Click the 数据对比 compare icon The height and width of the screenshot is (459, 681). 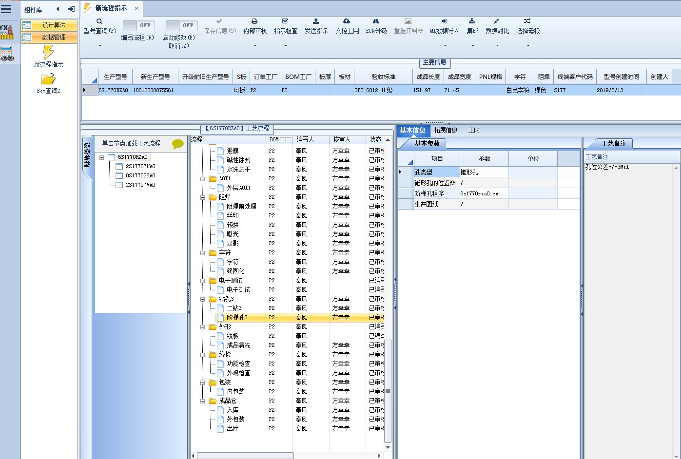(497, 21)
